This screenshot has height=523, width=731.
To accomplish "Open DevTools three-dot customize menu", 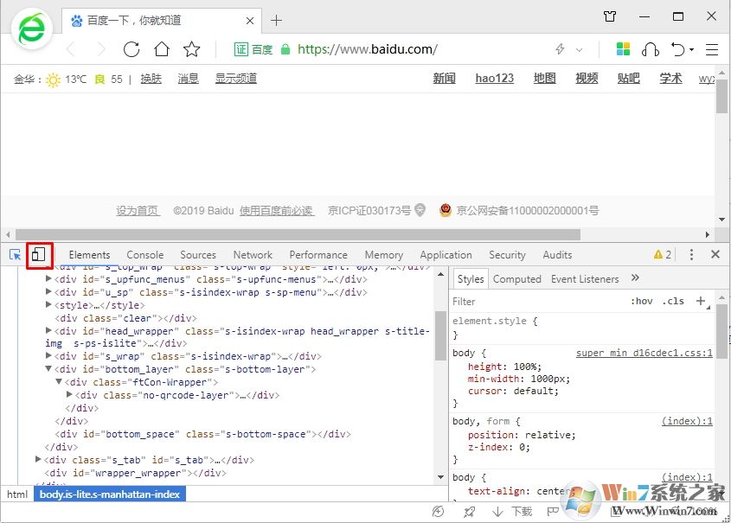I will [691, 255].
